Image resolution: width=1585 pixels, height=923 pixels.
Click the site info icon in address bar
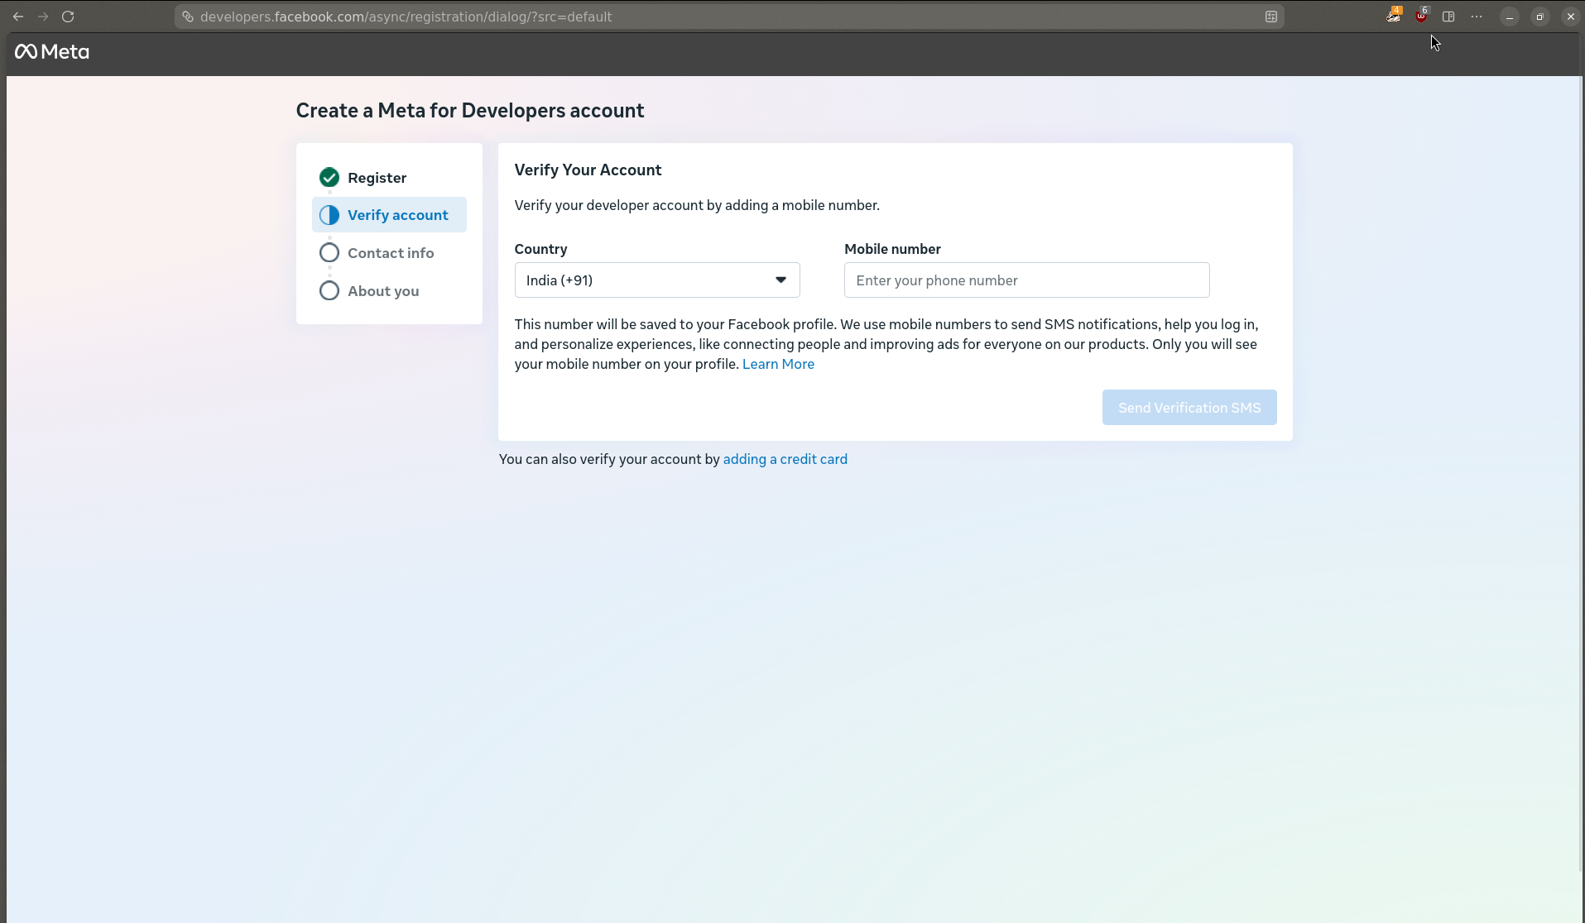[x=188, y=17]
